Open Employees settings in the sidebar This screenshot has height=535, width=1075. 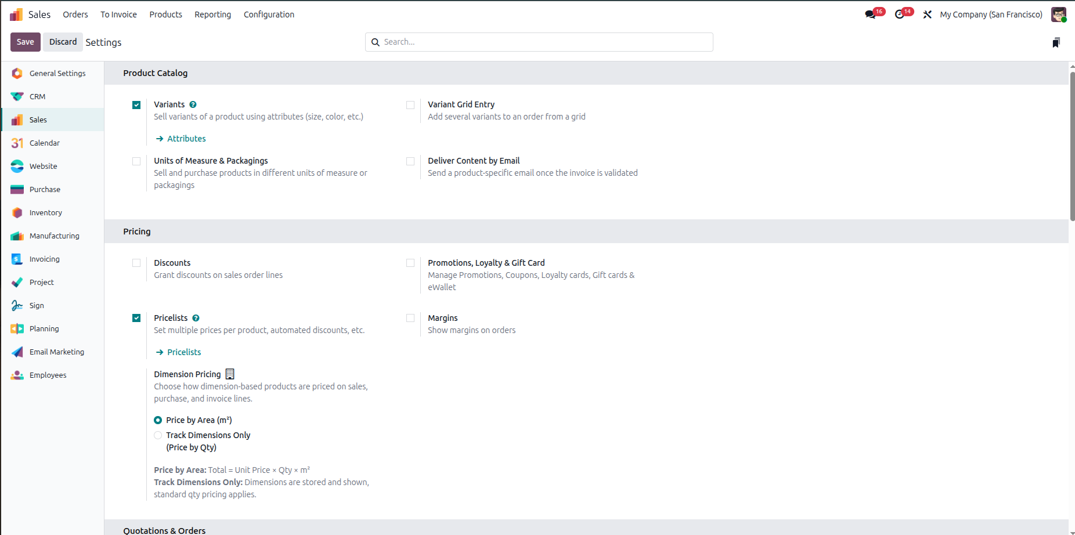pos(53,375)
